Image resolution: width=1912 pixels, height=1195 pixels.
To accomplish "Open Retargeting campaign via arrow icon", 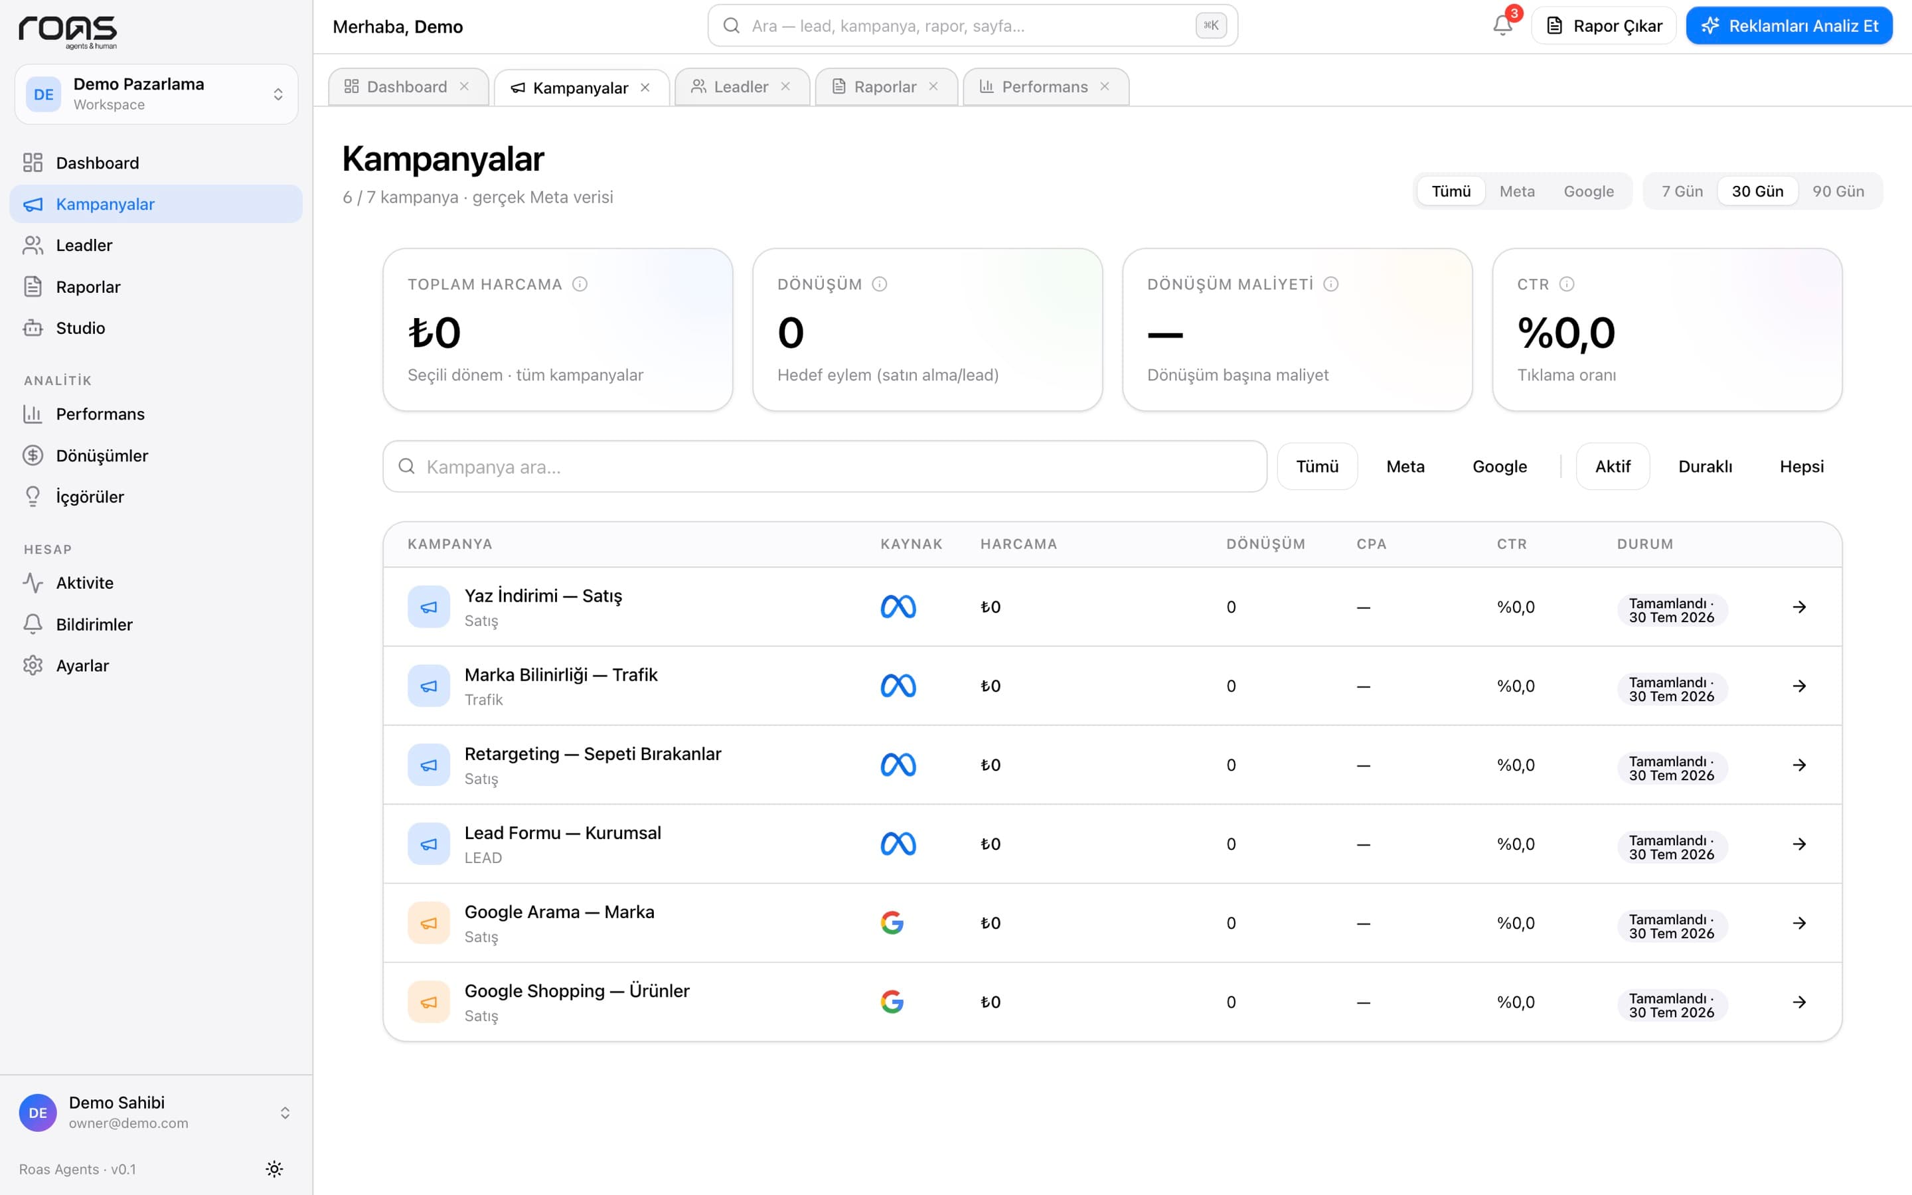I will pyautogui.click(x=1799, y=765).
